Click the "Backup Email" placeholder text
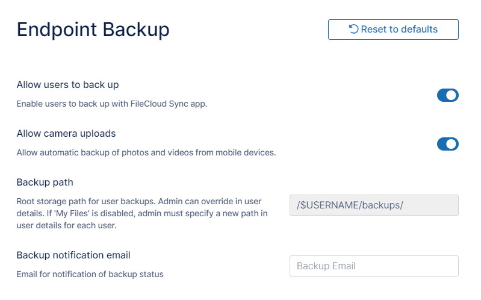The height and width of the screenshot is (300, 481). pos(326,266)
